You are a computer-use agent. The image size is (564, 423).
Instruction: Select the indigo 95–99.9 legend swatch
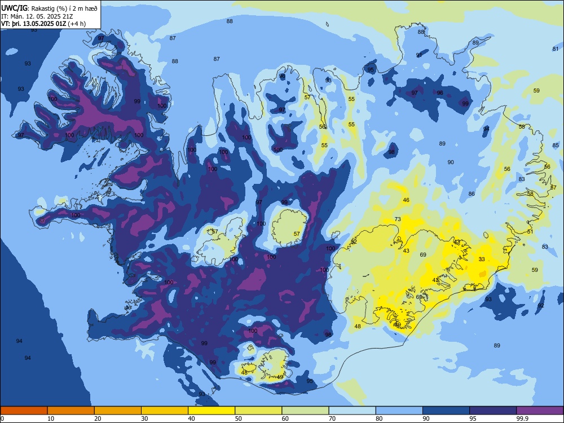[x=493, y=411]
